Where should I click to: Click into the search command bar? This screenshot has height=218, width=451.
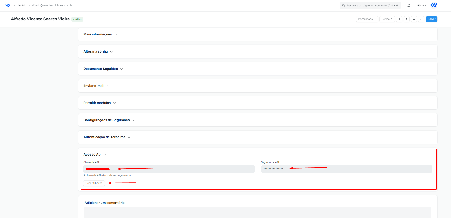pos(370,5)
